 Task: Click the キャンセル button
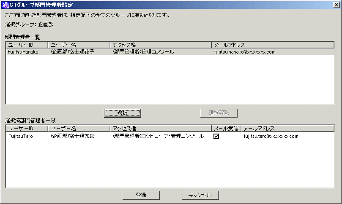click(x=200, y=195)
